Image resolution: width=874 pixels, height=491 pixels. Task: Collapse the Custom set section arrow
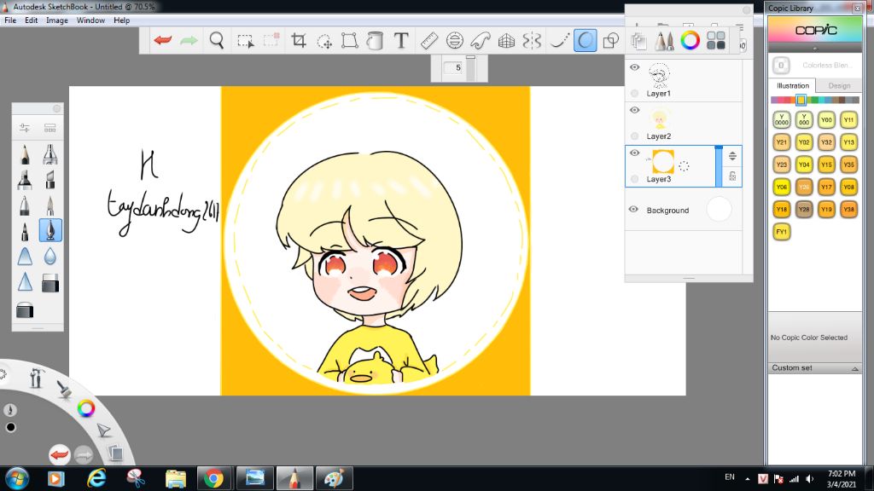855,368
